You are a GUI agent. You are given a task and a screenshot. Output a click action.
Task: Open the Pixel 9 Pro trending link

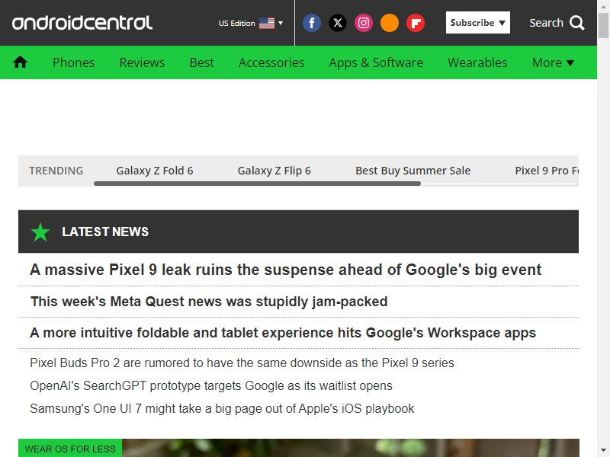(x=547, y=171)
